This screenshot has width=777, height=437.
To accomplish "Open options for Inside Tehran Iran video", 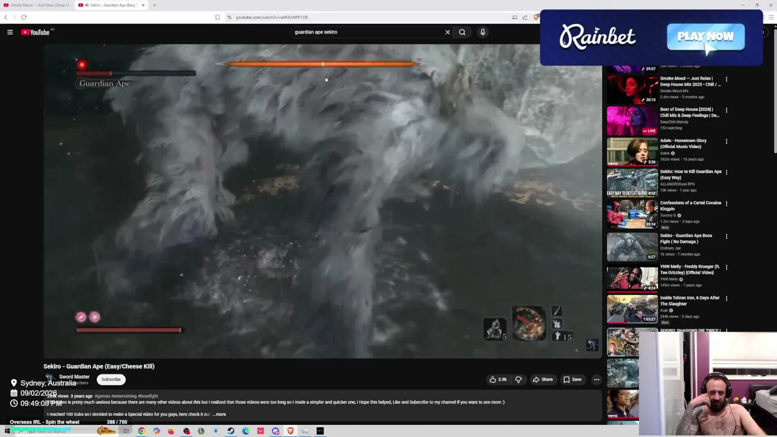I will click(726, 299).
